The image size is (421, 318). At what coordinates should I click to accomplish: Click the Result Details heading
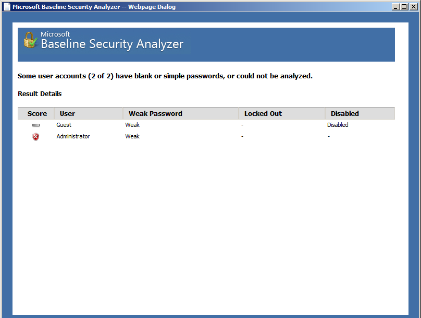[x=40, y=93]
